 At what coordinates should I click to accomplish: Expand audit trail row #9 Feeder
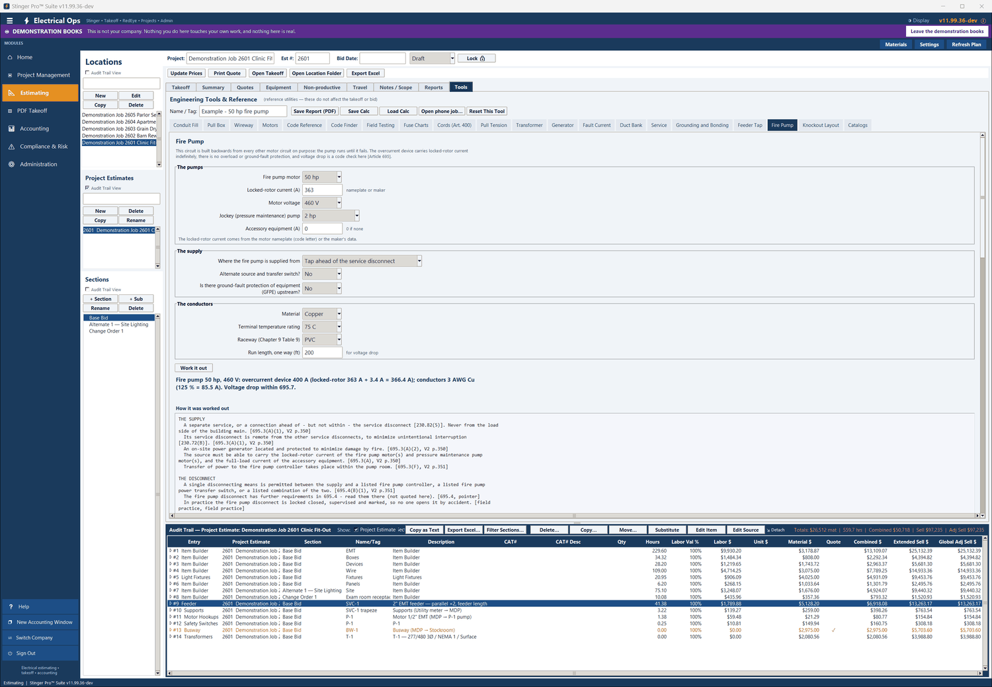pyautogui.click(x=171, y=604)
